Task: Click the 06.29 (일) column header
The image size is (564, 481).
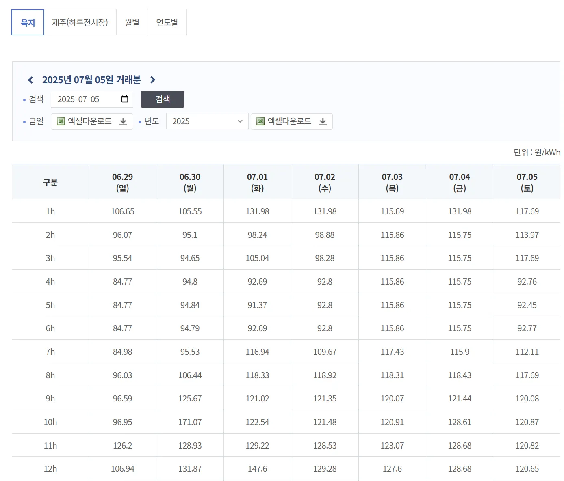Action: click(x=122, y=182)
